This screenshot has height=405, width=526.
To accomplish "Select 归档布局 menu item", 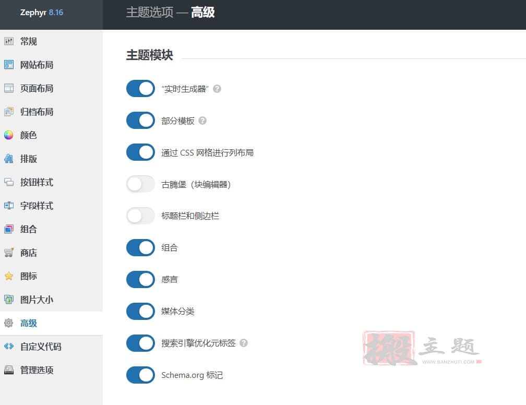I will (x=51, y=112).
